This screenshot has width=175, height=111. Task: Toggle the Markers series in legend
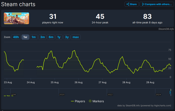[96, 101]
